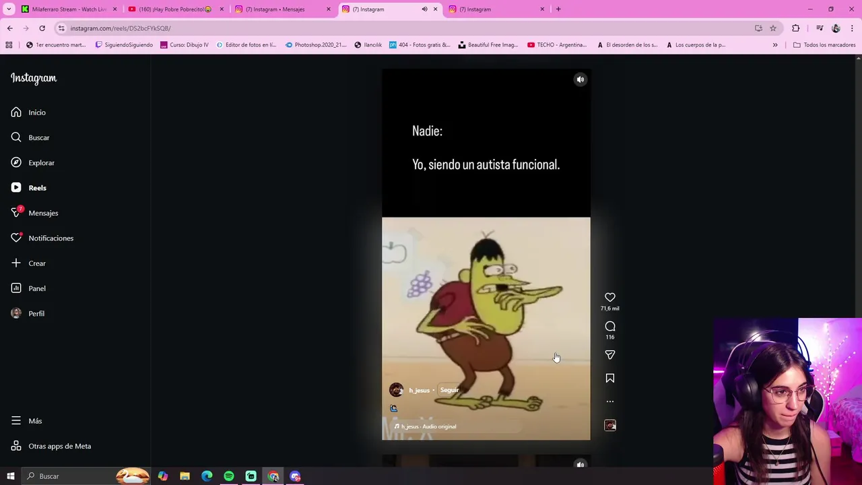862x485 pixels.
Task: Switch to the last (7) Instagram tab
Action: [495, 9]
